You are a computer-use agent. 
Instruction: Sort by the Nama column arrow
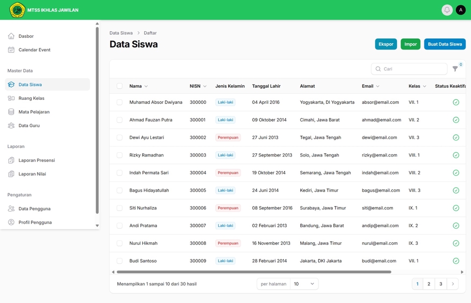pos(146,86)
